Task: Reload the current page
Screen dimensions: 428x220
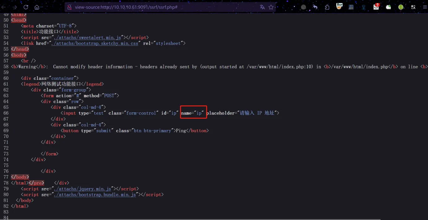Action: click(x=26, y=7)
